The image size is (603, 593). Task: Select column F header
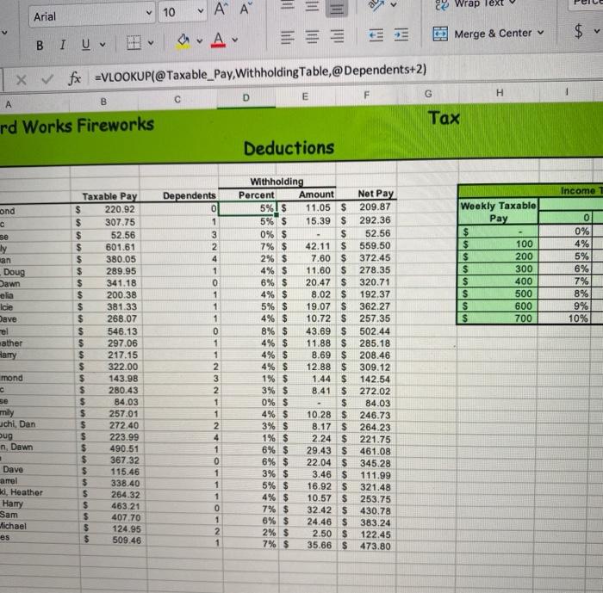(x=366, y=95)
